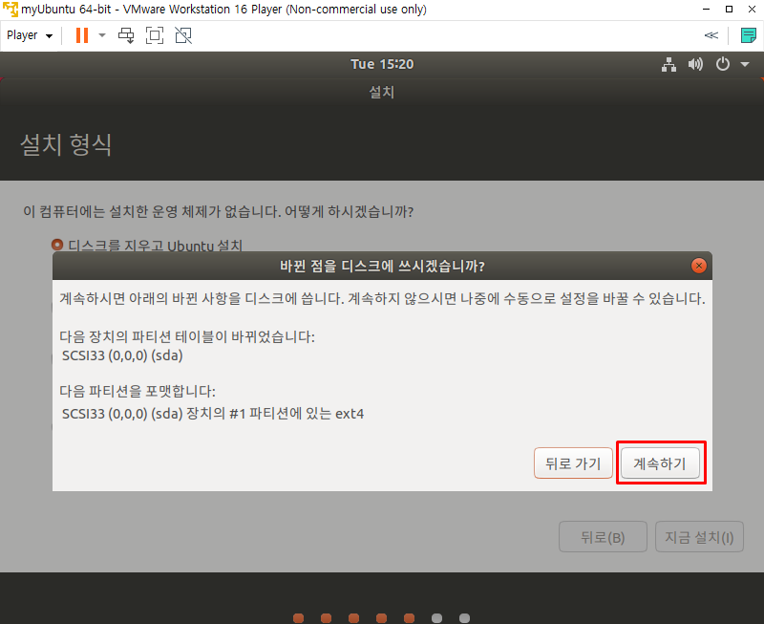Click the ext4 partition format line
Screen dimensions: 764x624
pos(213,414)
